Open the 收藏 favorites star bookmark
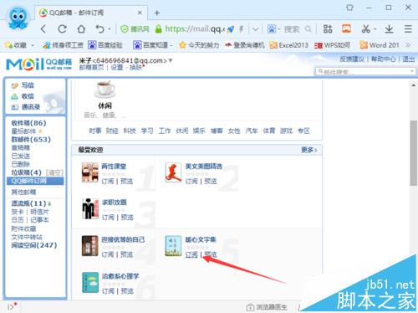This screenshot has height=313, width=418. [16, 45]
